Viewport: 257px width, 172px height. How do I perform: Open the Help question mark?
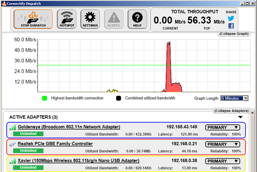tap(137, 19)
